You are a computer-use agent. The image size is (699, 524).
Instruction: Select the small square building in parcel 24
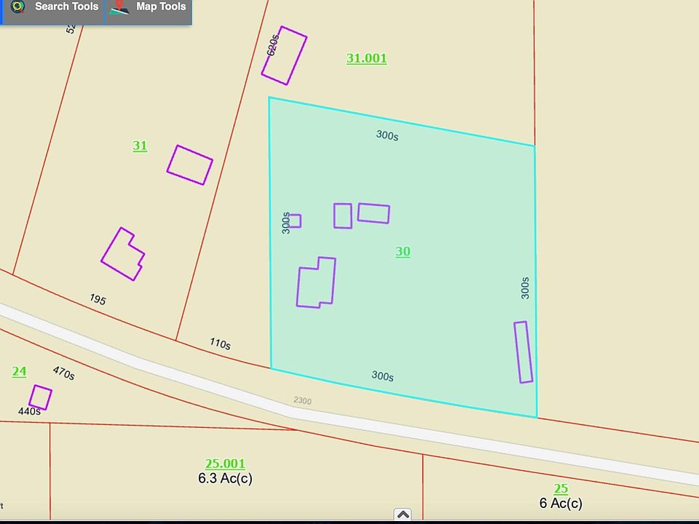(x=40, y=397)
